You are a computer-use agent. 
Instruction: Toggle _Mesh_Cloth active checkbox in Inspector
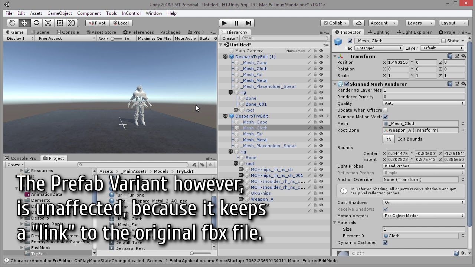pos(350,41)
